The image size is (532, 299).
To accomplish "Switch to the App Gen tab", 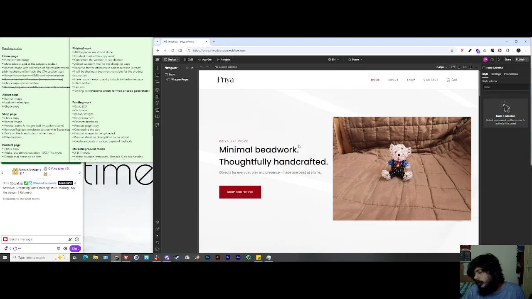I will point(205,59).
